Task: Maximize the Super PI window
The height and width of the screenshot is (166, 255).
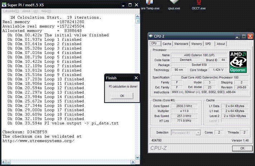Action: pos(130,5)
